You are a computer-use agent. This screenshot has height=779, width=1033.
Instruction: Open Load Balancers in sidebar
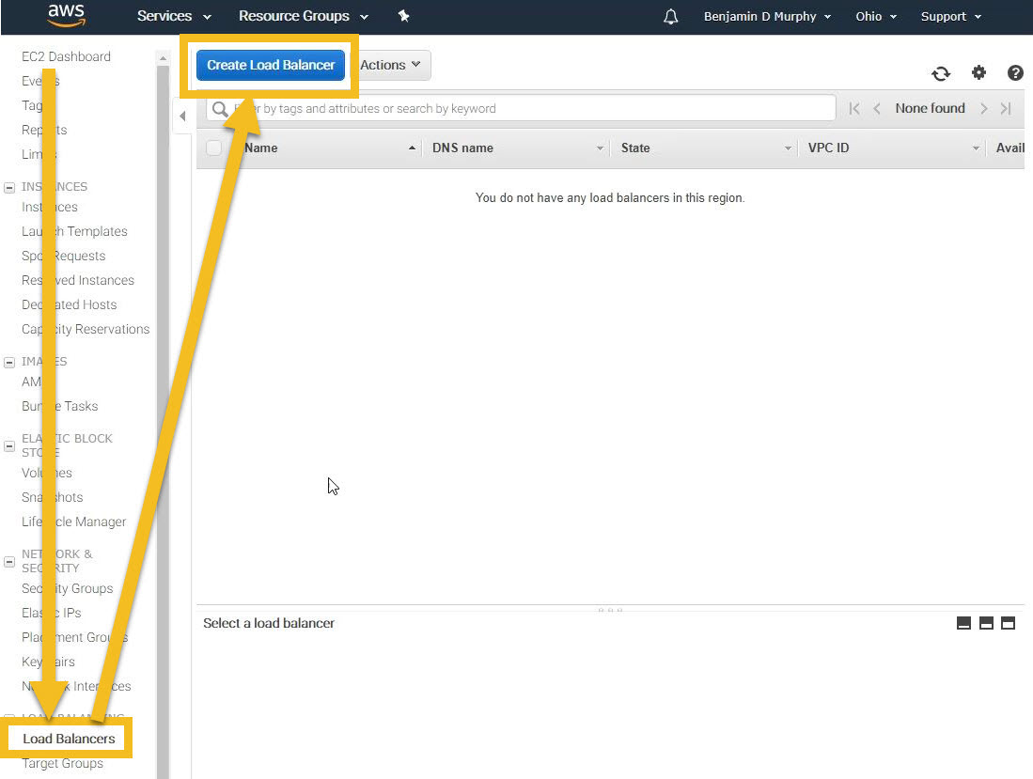click(70, 739)
